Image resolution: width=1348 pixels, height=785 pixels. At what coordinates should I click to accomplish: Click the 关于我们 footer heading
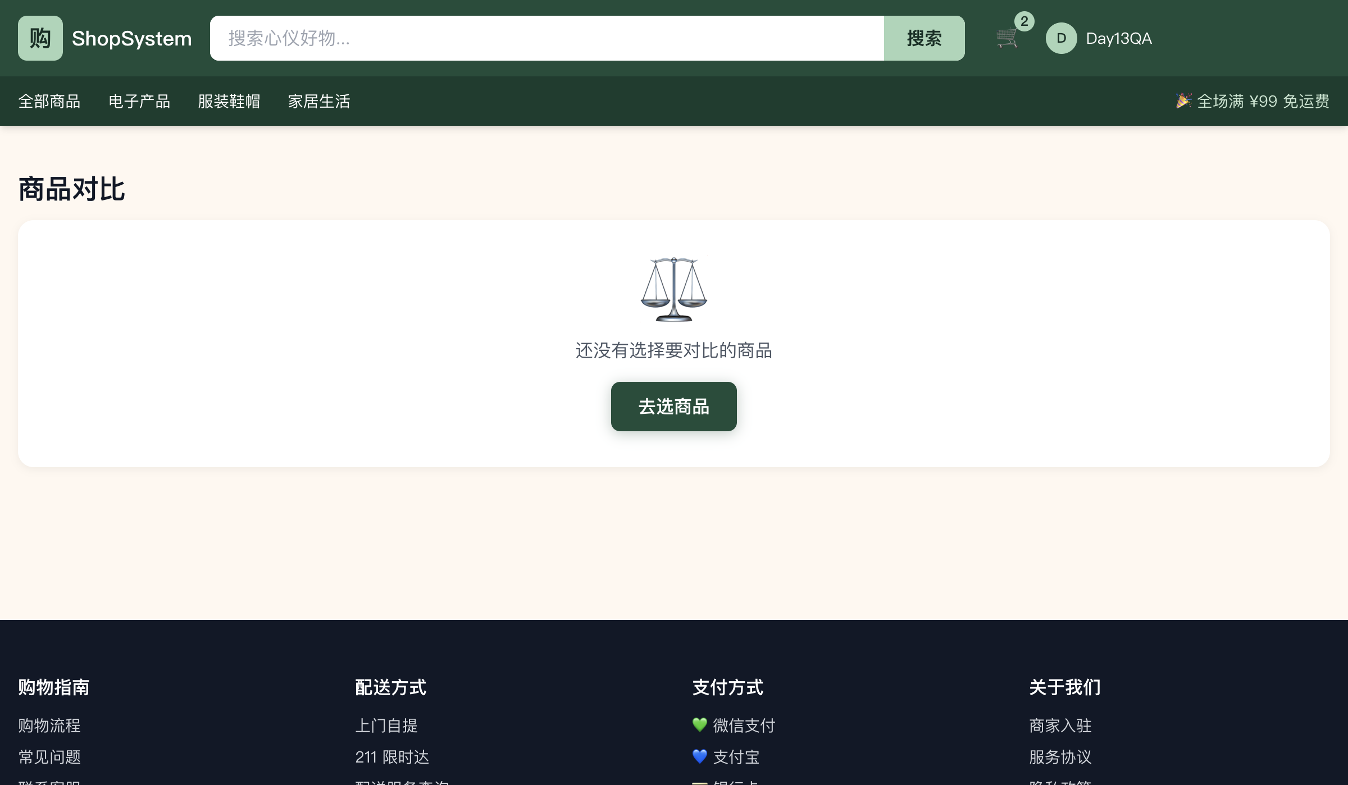[x=1065, y=687]
